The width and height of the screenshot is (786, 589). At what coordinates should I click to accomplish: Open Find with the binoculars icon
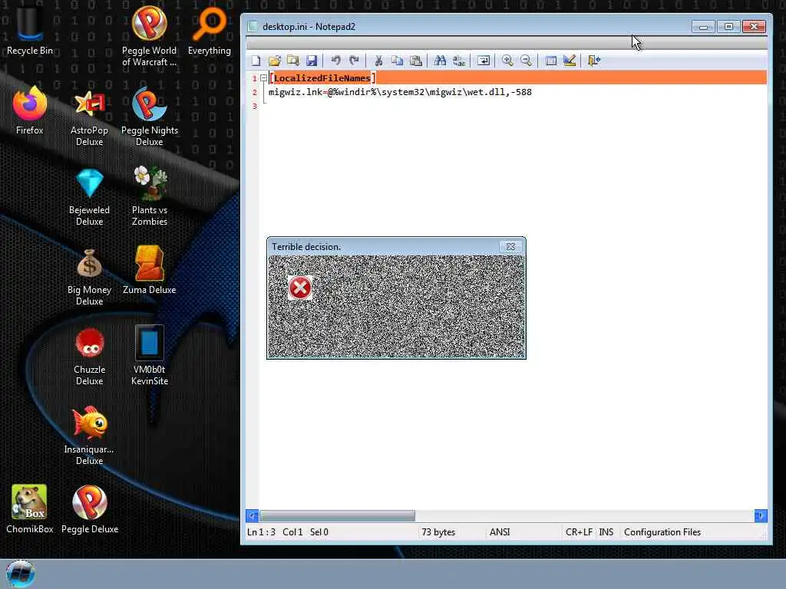pyautogui.click(x=440, y=61)
